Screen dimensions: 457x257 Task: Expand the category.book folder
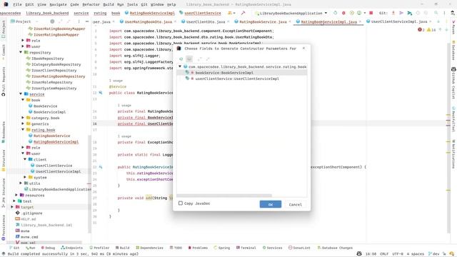point(23,118)
